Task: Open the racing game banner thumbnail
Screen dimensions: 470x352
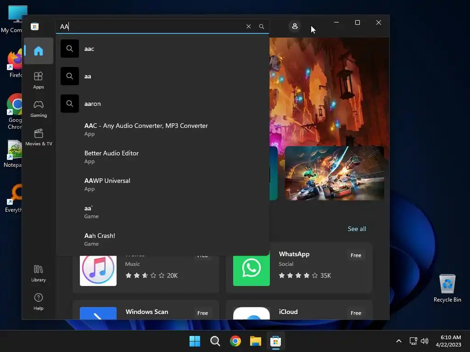Action: 334,173
